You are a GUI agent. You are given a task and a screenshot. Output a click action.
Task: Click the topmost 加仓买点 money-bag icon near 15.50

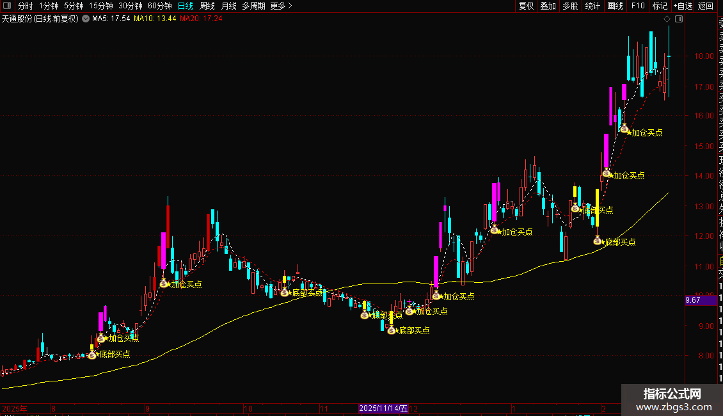[624, 129]
